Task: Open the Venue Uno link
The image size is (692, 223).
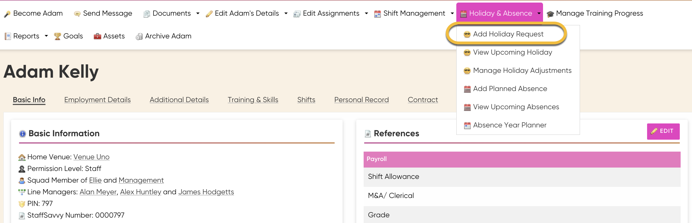Action: [91, 157]
